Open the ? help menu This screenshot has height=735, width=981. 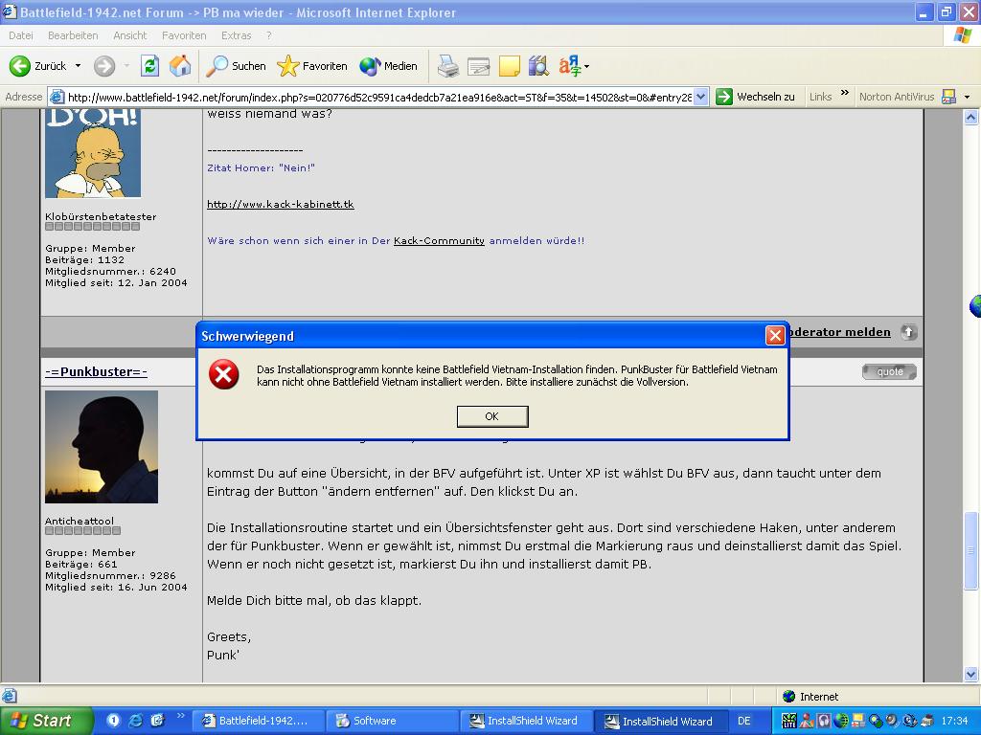[x=269, y=35]
